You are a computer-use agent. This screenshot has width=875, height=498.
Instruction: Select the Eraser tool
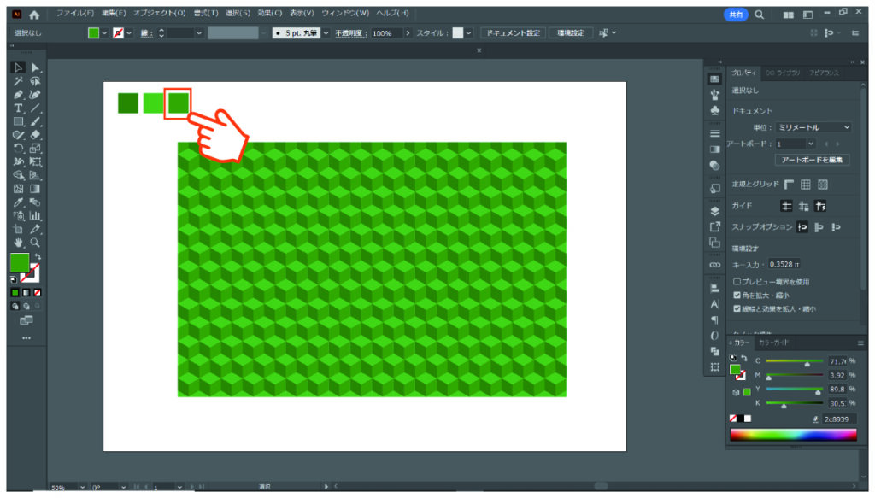point(35,135)
